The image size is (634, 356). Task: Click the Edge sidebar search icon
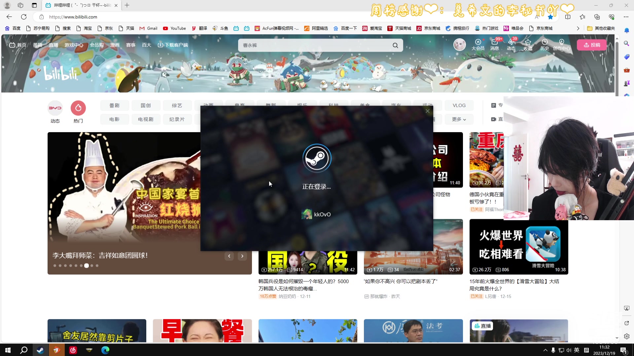627,44
